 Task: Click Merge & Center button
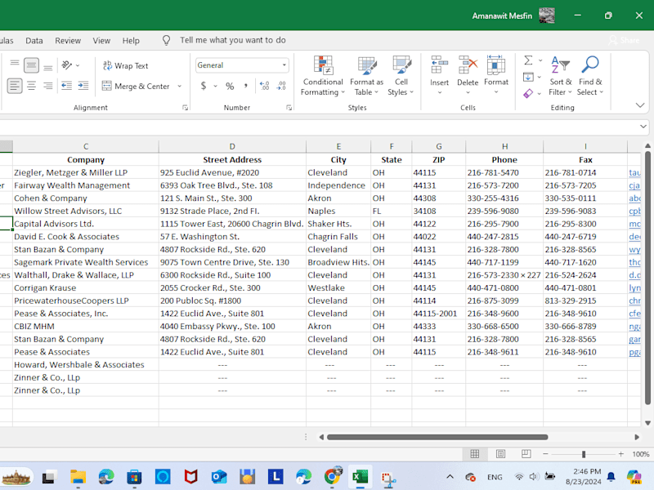(136, 87)
